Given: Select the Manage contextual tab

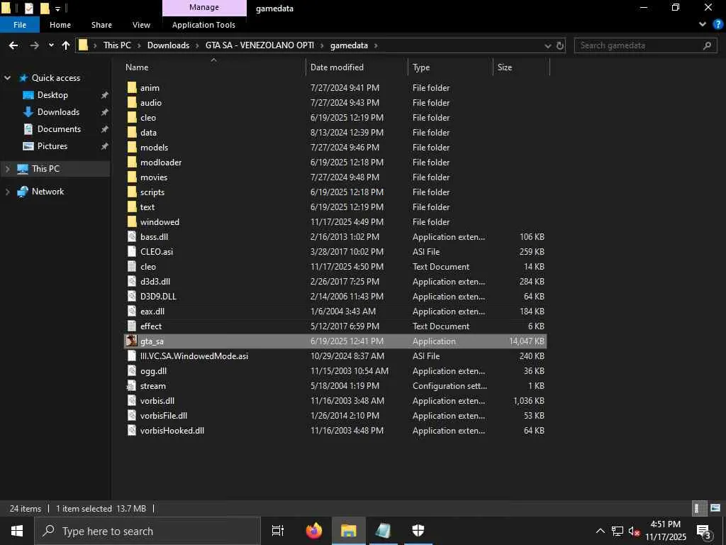Looking at the screenshot, I should click(204, 7).
